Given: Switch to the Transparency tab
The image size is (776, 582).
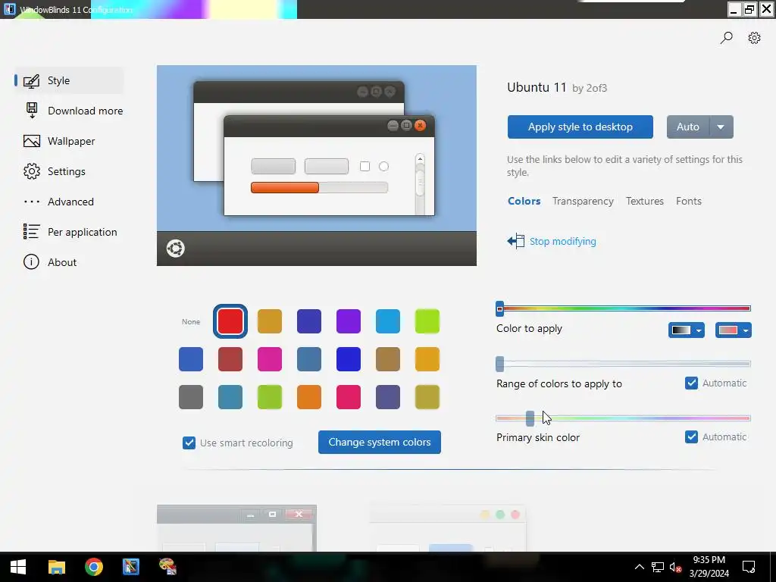Looking at the screenshot, I should (583, 201).
